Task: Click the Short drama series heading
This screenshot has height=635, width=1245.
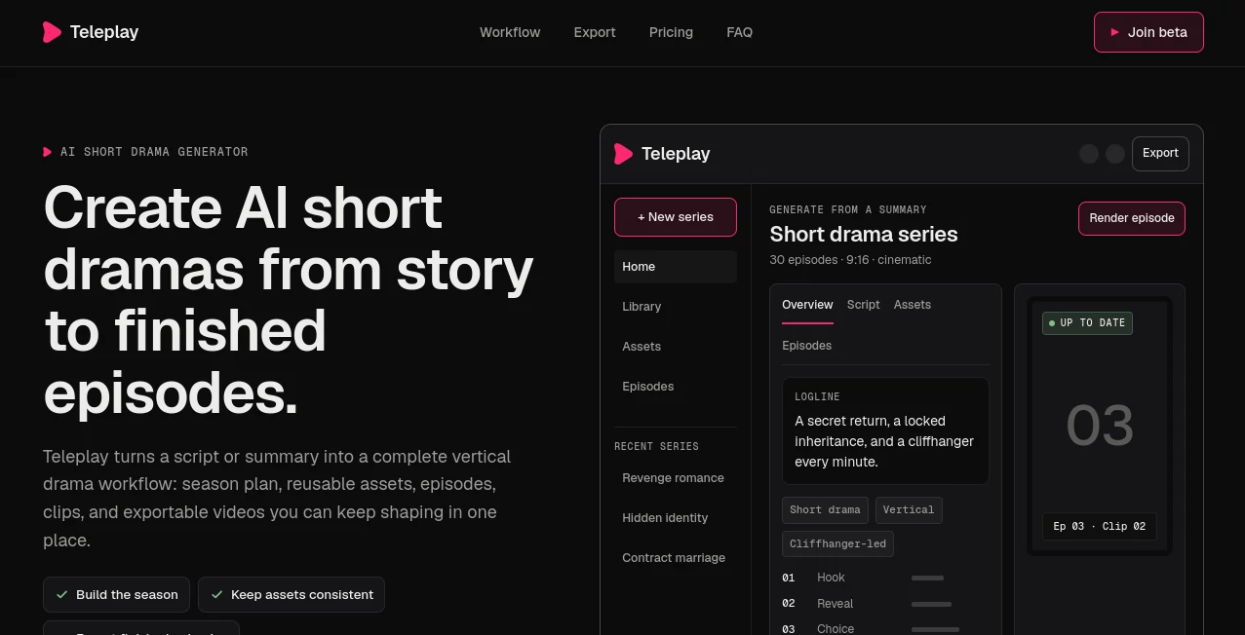Action: (864, 234)
